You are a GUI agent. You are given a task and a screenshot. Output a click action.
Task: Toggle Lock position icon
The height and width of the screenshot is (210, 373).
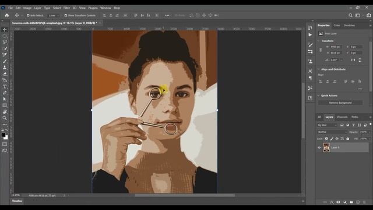tap(337, 139)
